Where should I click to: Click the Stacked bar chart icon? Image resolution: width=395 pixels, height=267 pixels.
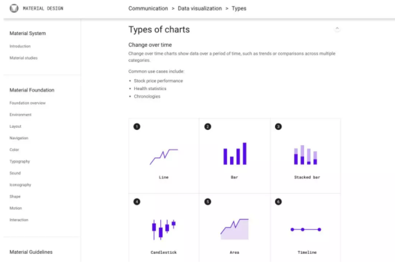click(305, 155)
